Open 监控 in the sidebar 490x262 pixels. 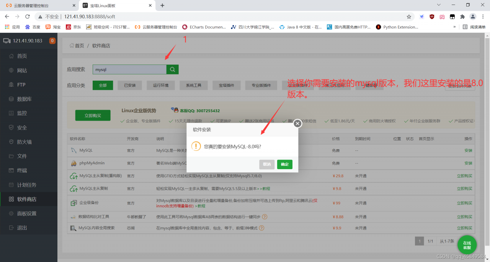(22, 113)
